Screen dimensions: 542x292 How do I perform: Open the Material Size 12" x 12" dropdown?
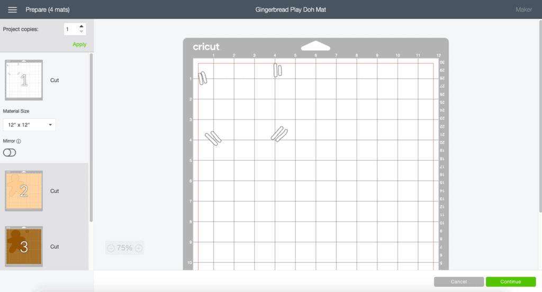[29, 125]
